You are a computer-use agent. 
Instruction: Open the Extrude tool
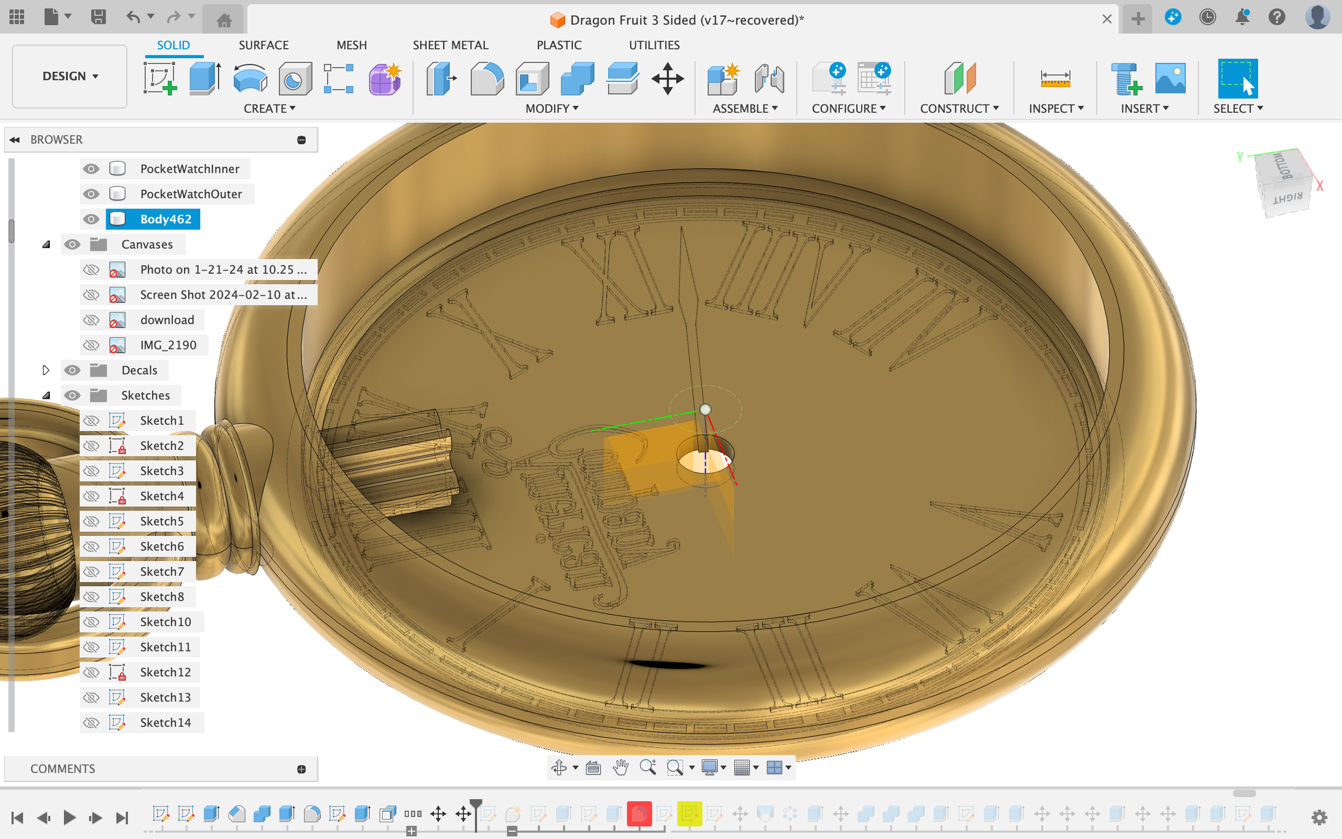204,78
